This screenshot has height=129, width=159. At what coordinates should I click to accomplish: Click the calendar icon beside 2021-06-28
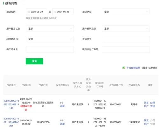pyautogui.click(x=55, y=12)
